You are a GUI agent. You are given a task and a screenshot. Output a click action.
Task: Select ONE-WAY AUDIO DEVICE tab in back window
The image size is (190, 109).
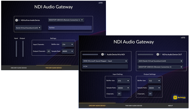[x=19, y=68]
